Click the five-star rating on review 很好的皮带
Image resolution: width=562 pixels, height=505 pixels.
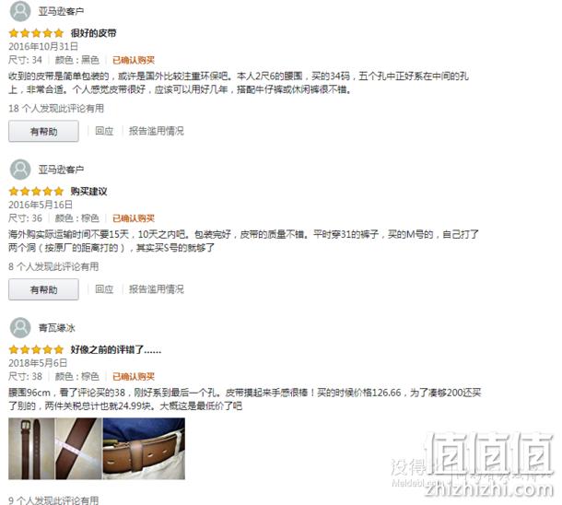[x=36, y=33]
